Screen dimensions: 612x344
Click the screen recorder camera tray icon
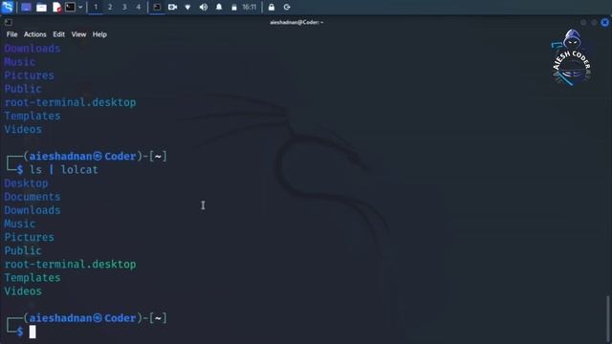[172, 7]
